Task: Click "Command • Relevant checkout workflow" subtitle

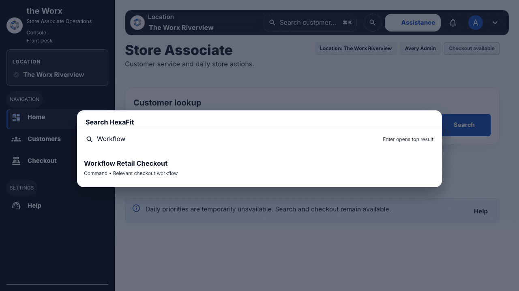Action: (131, 173)
